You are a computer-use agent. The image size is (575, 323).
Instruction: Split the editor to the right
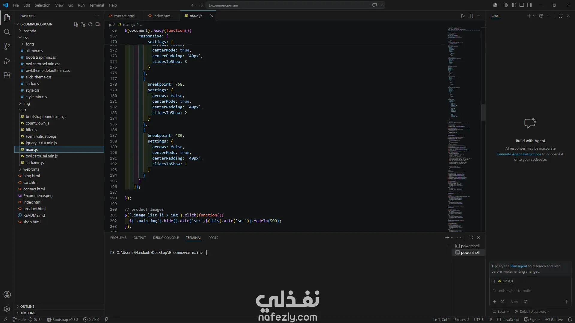coord(471,16)
